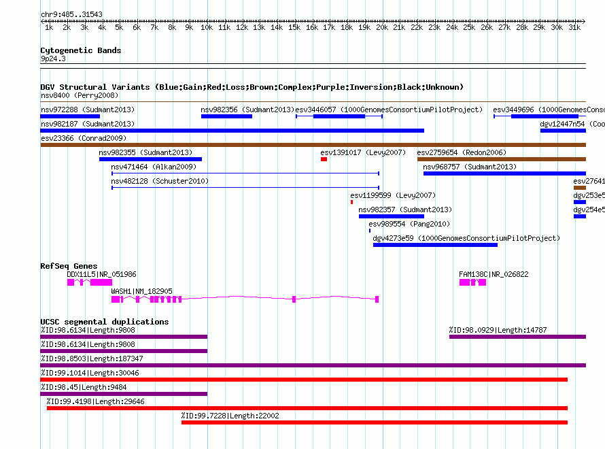Click esv989554 (Pang2010) label
The height and width of the screenshot is (449, 605).
409,224
